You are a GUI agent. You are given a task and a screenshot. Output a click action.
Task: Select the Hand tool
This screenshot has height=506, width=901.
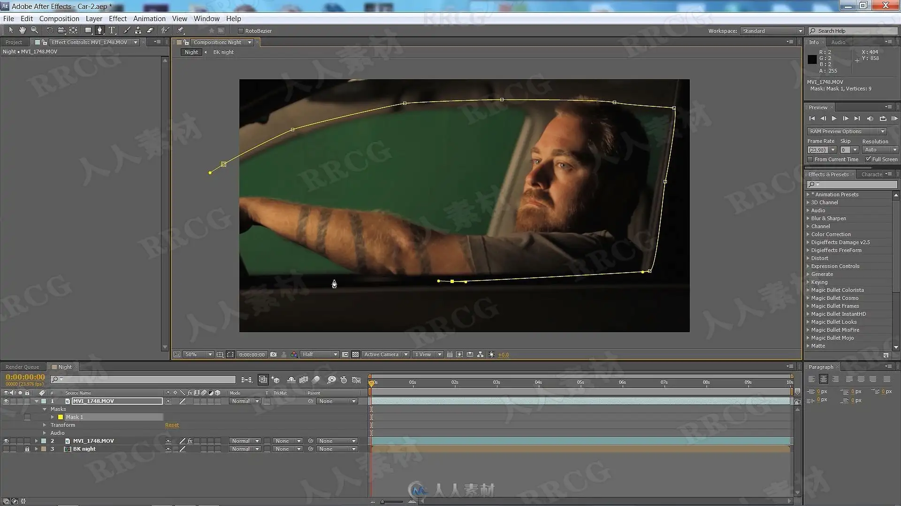click(23, 30)
